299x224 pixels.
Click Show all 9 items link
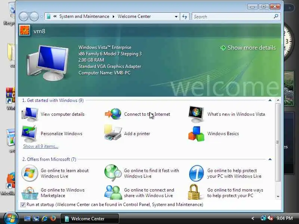point(40,146)
